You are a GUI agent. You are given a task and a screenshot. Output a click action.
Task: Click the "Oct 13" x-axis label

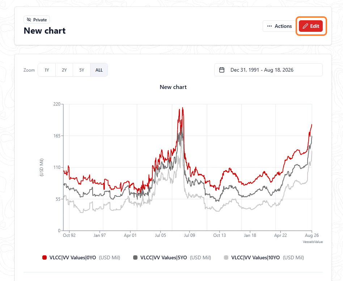tap(219, 235)
